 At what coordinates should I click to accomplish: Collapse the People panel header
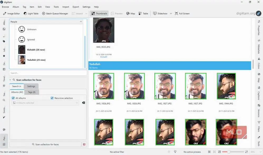81,22
